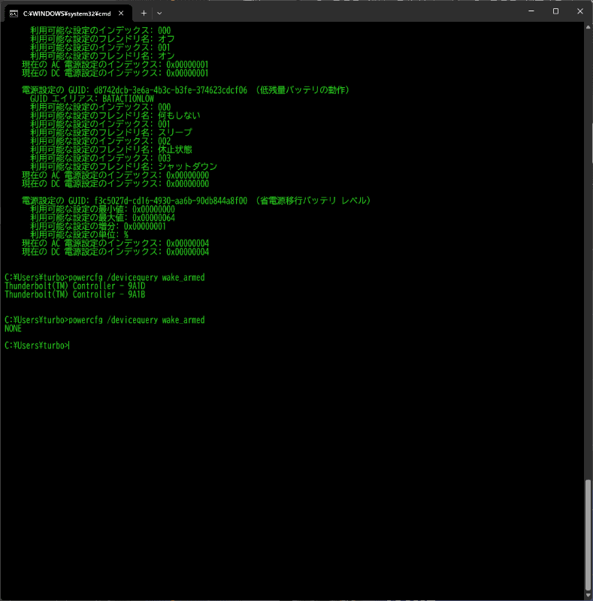Open the new tab profile dropdown
Screen dimensions: 593x601
click(x=159, y=14)
